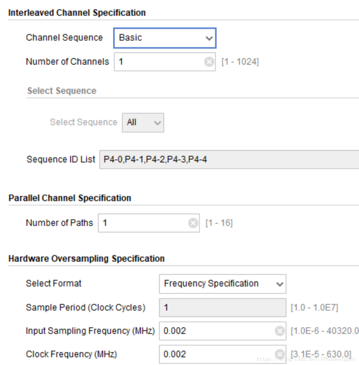Open the Select Format dropdown
The image size is (359, 365).
tap(222, 284)
